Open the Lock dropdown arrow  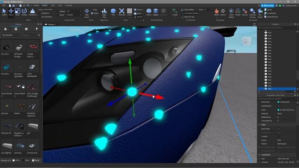click(x=142, y=14)
